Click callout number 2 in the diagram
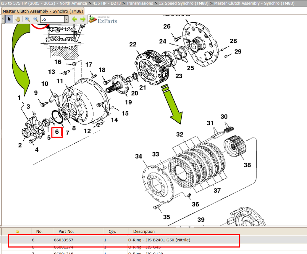Image resolution: width=307 pixels, height=254 pixels. [x=20, y=145]
